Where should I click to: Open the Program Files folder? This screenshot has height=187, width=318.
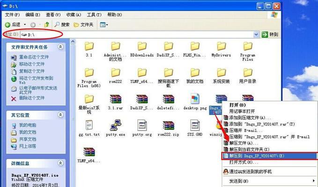click(x=248, y=51)
